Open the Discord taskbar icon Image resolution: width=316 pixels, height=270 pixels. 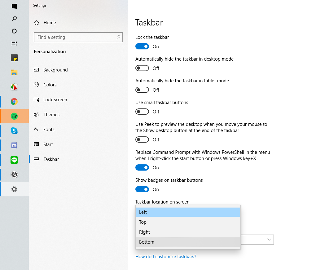tap(14, 145)
